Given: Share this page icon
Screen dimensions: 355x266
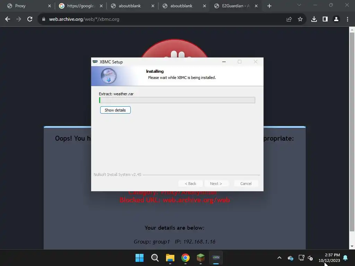Looking at the screenshot, I should [x=289, y=19].
